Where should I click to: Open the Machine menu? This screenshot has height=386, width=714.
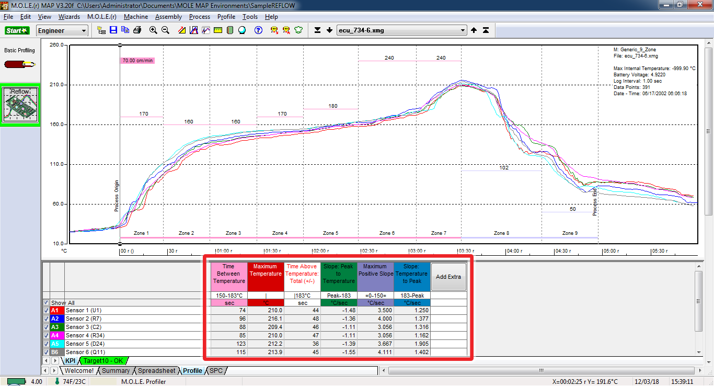click(136, 17)
